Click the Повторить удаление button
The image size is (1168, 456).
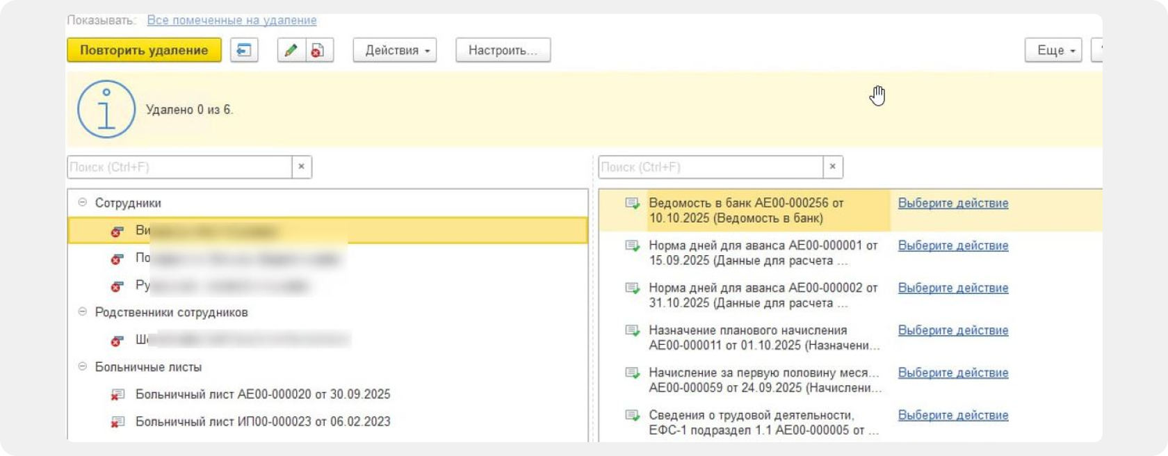(144, 50)
